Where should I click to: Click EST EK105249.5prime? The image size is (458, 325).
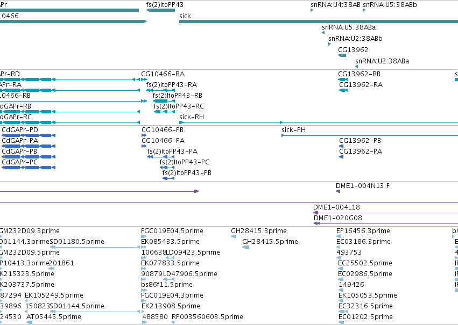54,296
